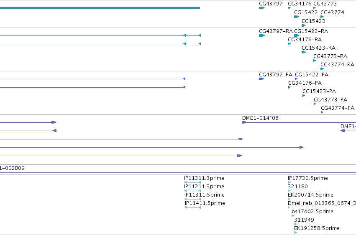Image resolution: width=356 pixels, height=235 pixels.
Task: Click the arrow glyph under EK191258.5prime
Action: [x=296, y=232]
